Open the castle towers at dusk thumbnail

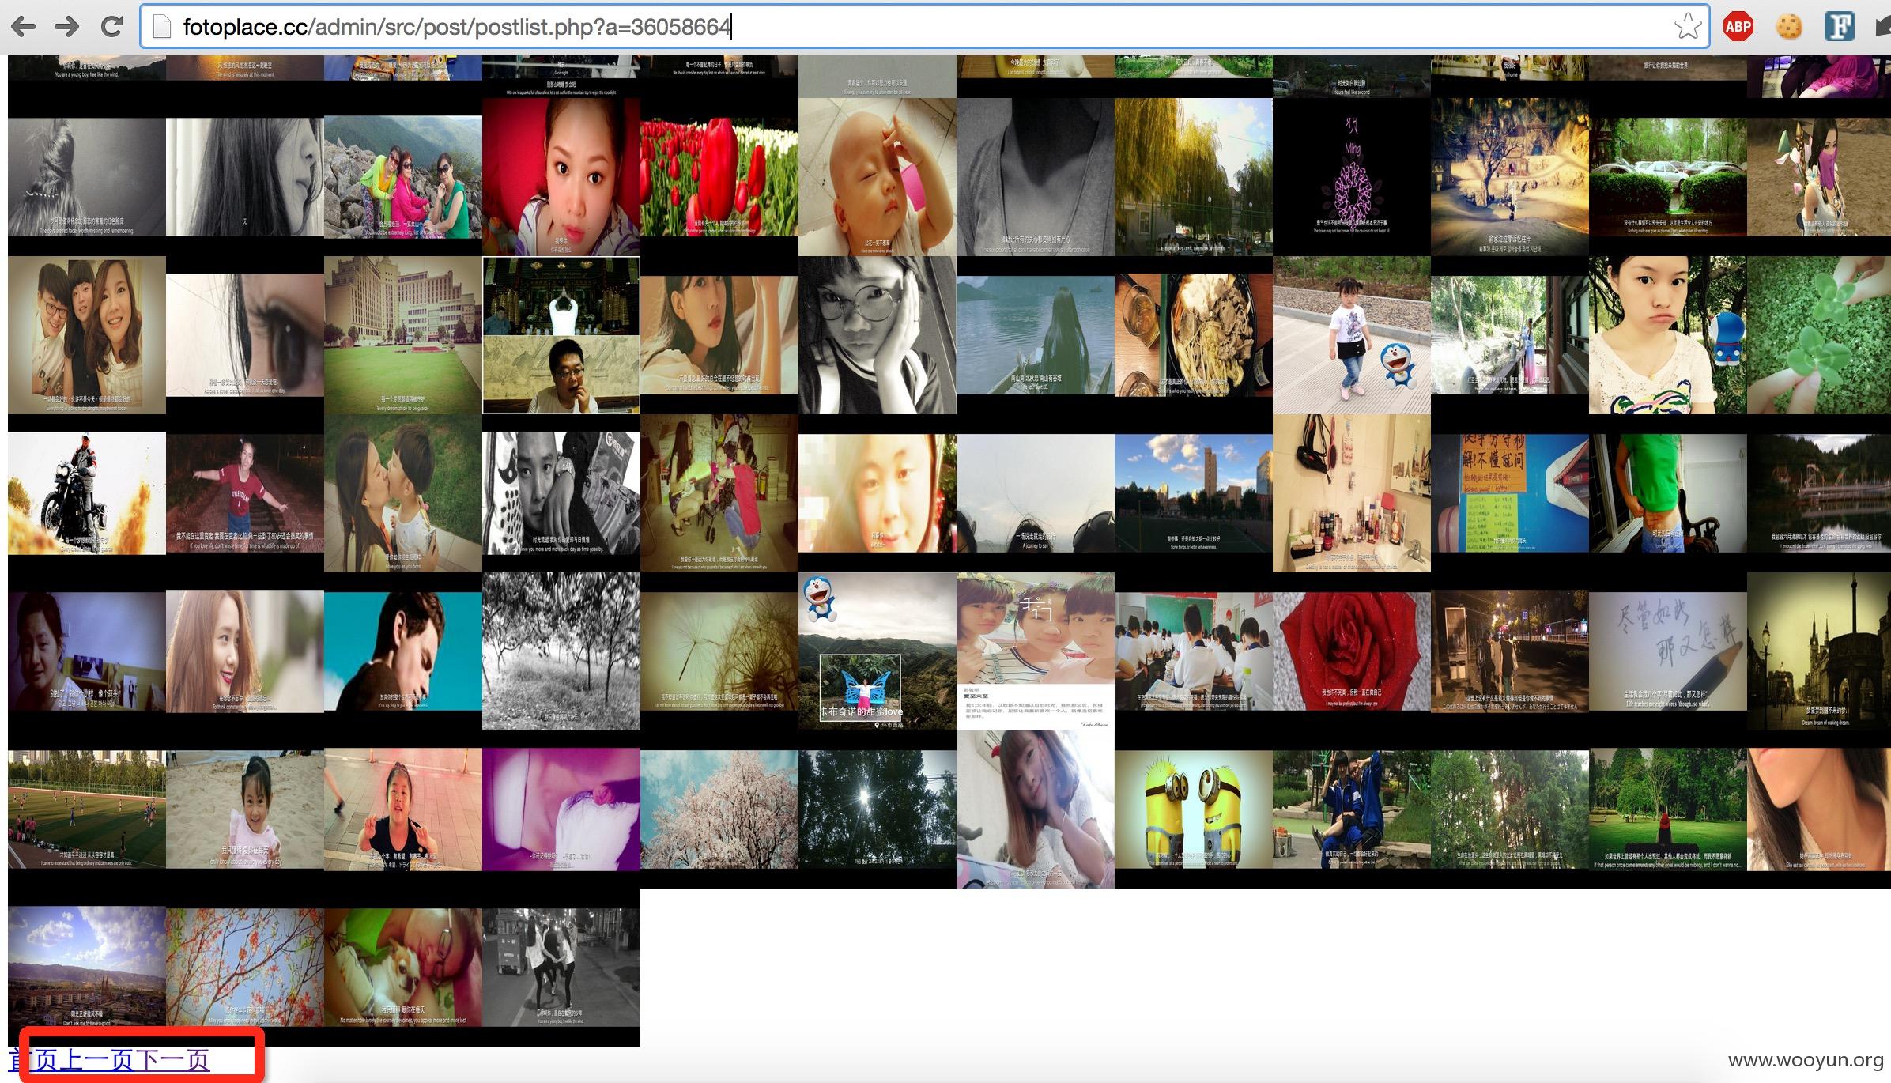[1819, 651]
